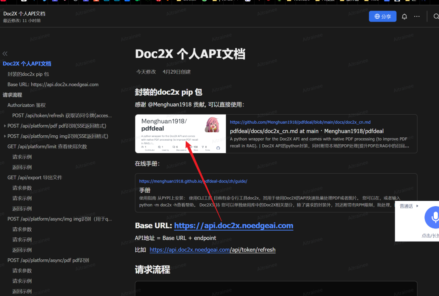Open the ellipsis more-options menu

pos(417,16)
